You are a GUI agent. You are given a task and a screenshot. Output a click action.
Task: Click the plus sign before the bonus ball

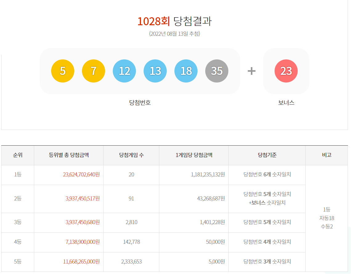click(x=251, y=71)
